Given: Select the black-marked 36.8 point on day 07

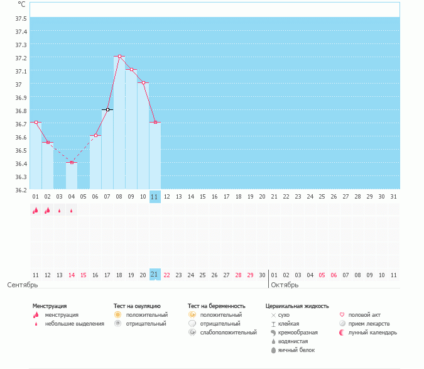Looking at the screenshot, I should 107,109.
